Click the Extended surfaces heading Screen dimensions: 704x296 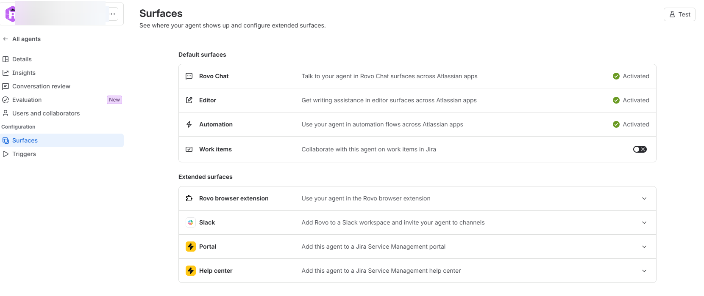point(206,177)
